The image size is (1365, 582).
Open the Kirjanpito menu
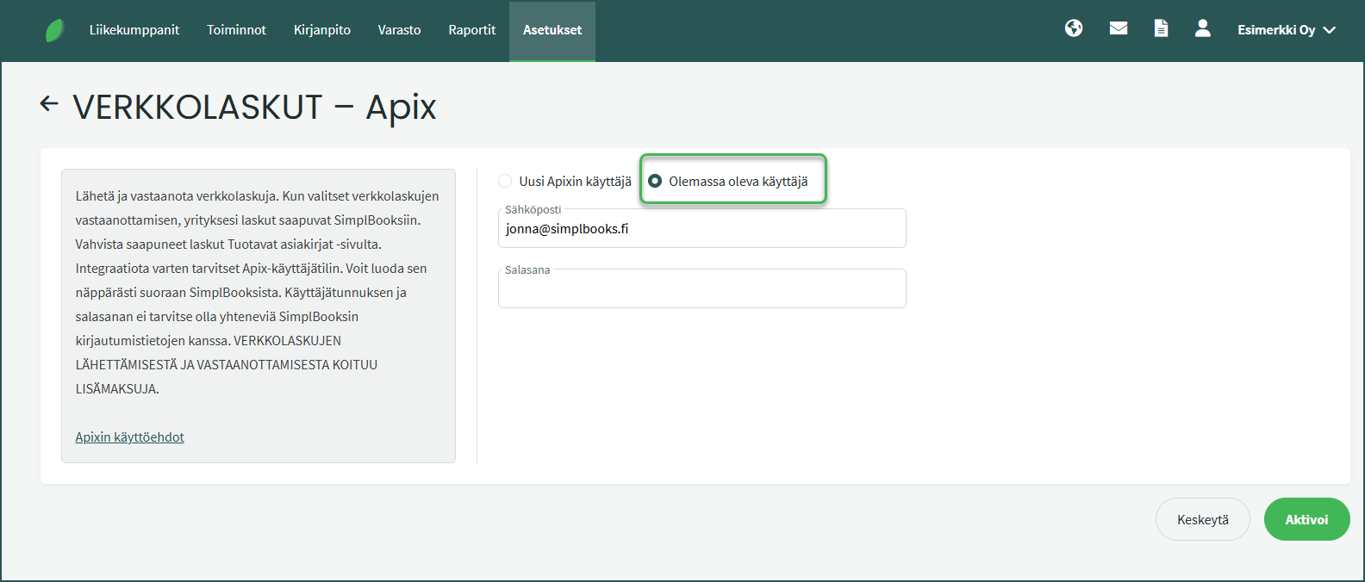(321, 30)
